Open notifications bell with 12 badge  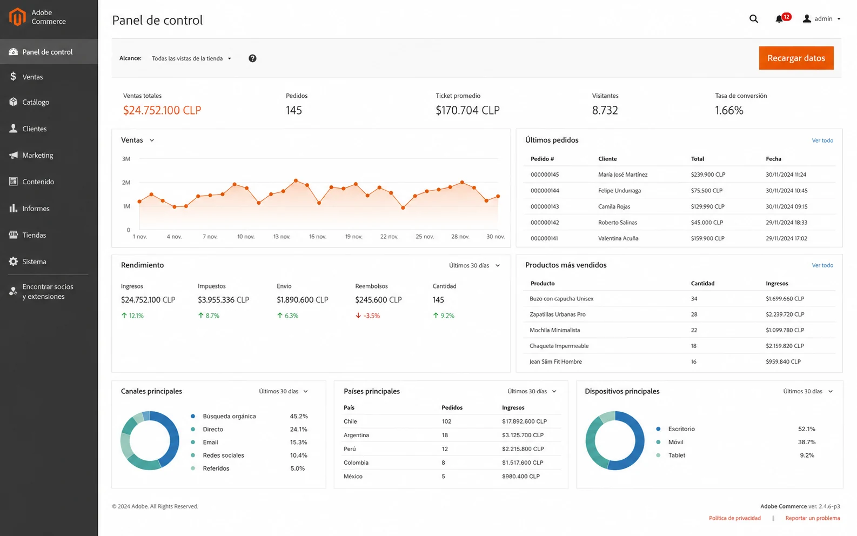(782, 18)
